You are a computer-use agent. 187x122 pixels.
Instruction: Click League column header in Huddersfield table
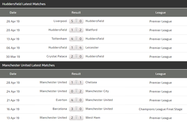161,13
